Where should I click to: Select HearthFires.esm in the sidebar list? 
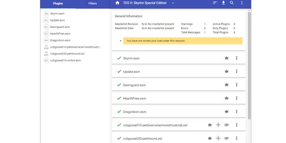pyautogui.click(x=60, y=34)
